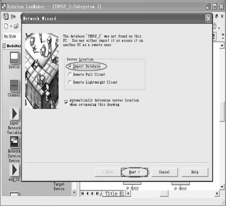The width and height of the screenshot is (226, 206).
Task: Click stencil pane scroll down arrow
Action: (74, 192)
